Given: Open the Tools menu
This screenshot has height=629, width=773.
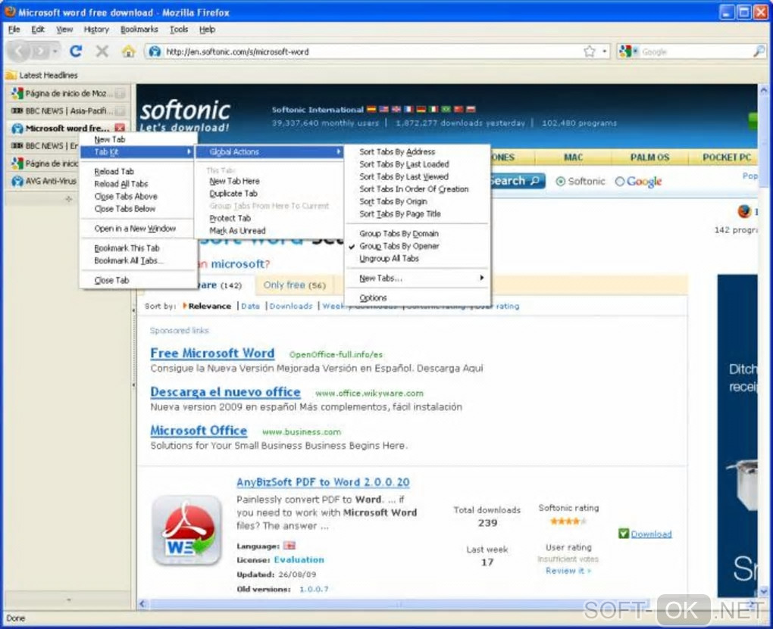Looking at the screenshot, I should [178, 30].
